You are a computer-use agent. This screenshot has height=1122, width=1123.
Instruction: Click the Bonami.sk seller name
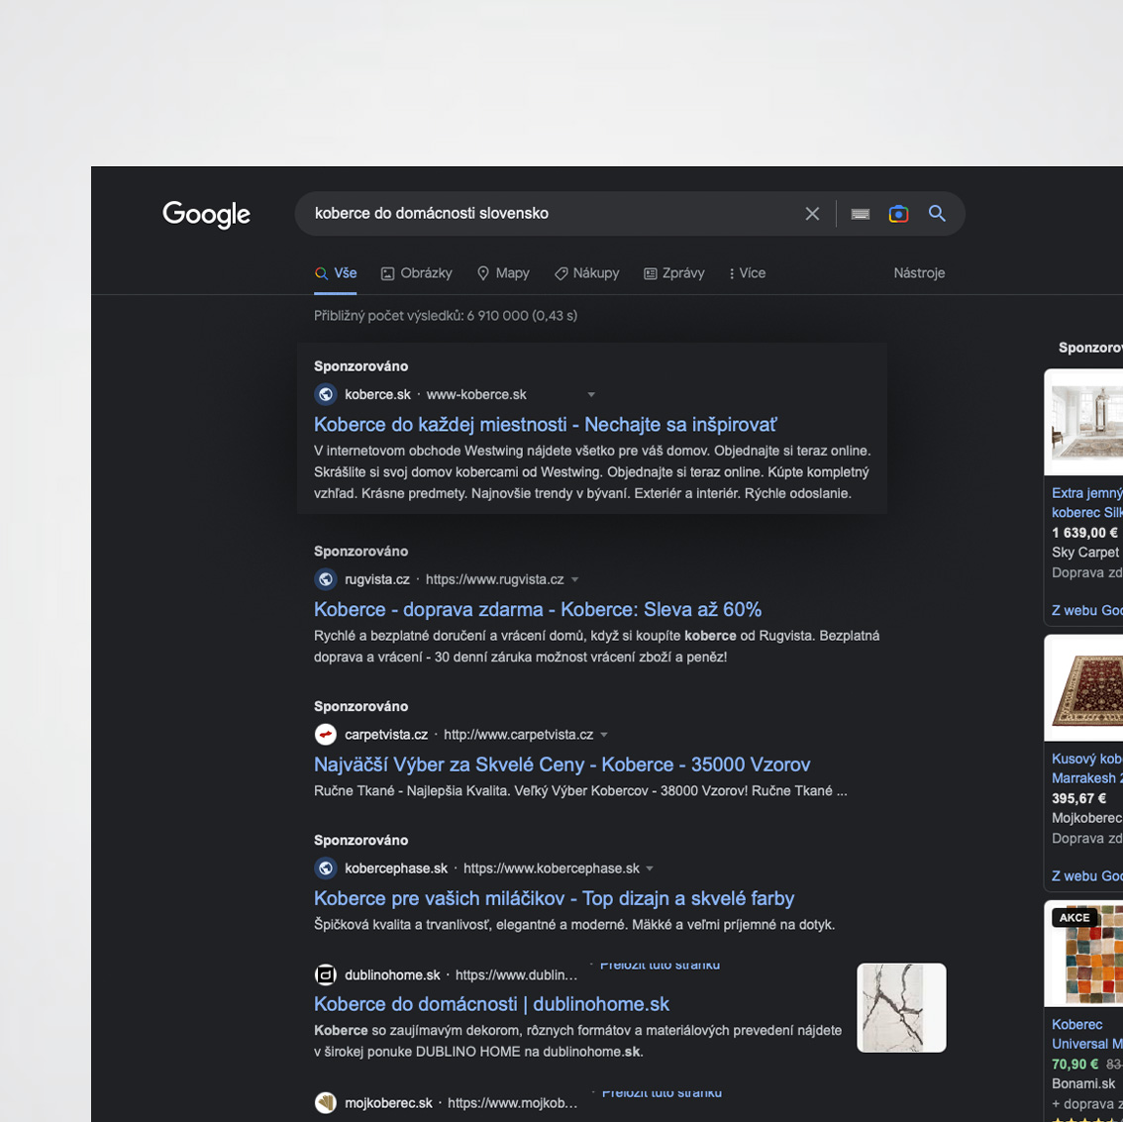(x=1083, y=1083)
